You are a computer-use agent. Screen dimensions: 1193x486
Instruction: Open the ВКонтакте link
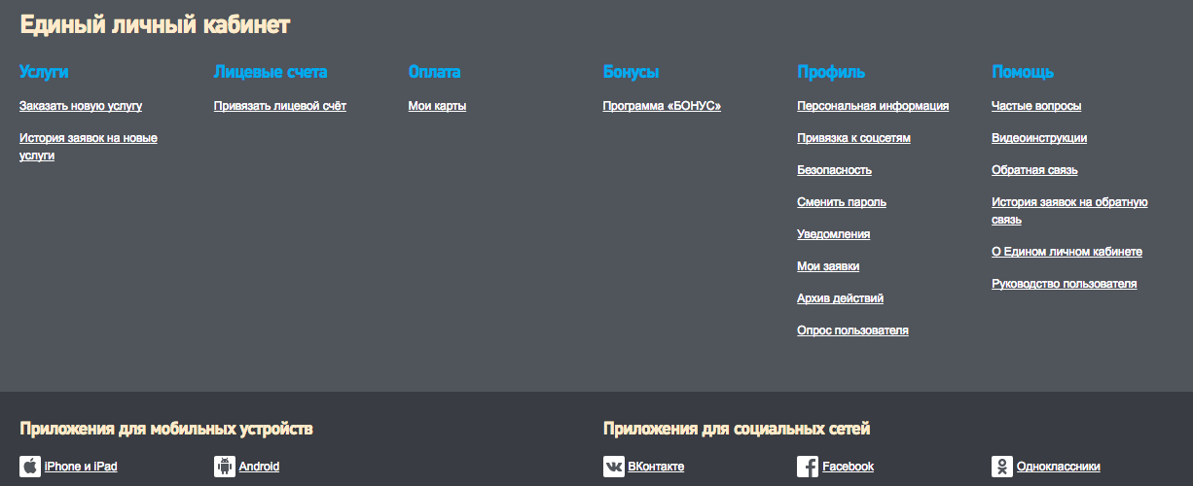pyautogui.click(x=657, y=467)
